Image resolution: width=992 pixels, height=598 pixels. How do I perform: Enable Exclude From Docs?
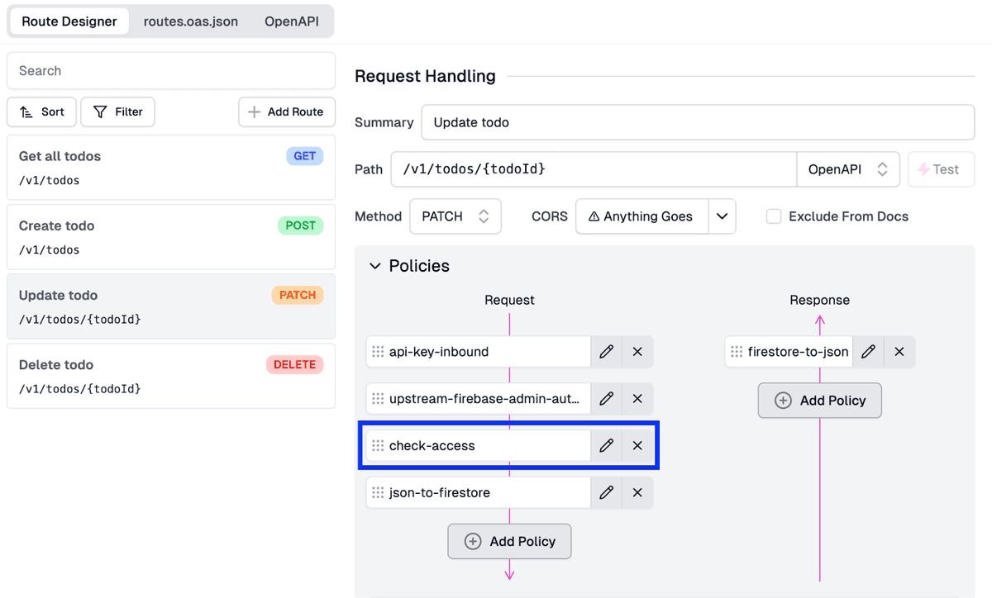[x=774, y=216]
